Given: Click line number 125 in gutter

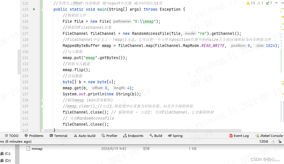Looking at the screenshot, I should tap(25, 22).
